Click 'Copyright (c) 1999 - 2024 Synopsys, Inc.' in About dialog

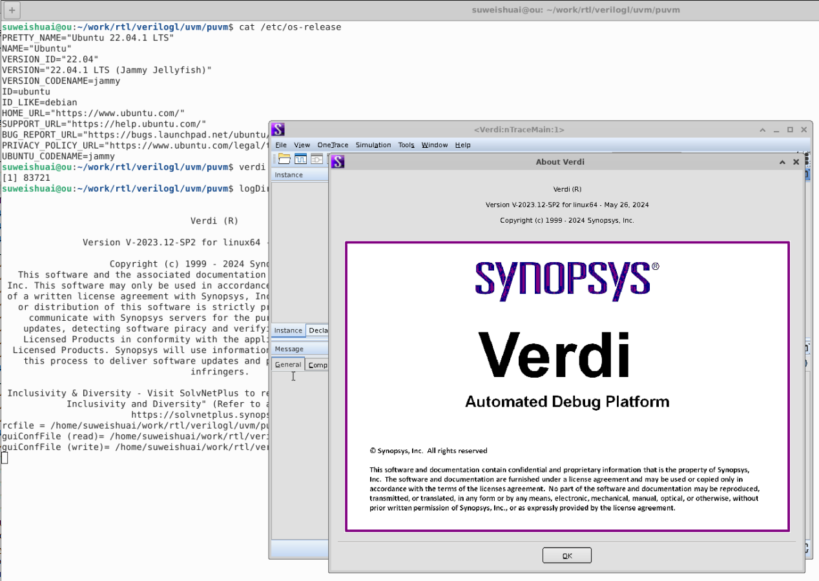pos(567,220)
